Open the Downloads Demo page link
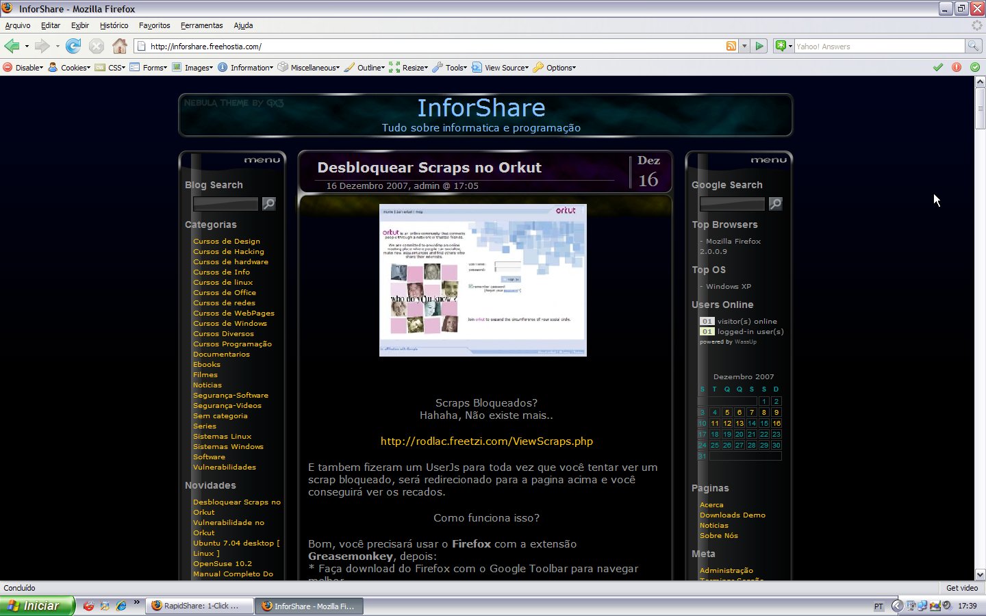 (733, 515)
